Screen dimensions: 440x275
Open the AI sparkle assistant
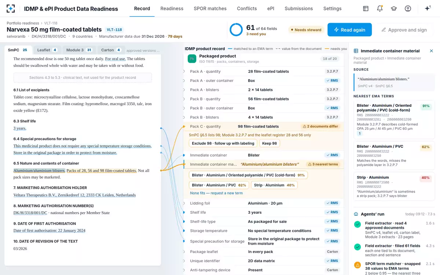coord(428,8)
